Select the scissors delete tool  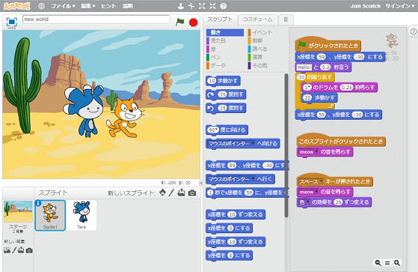191,6
